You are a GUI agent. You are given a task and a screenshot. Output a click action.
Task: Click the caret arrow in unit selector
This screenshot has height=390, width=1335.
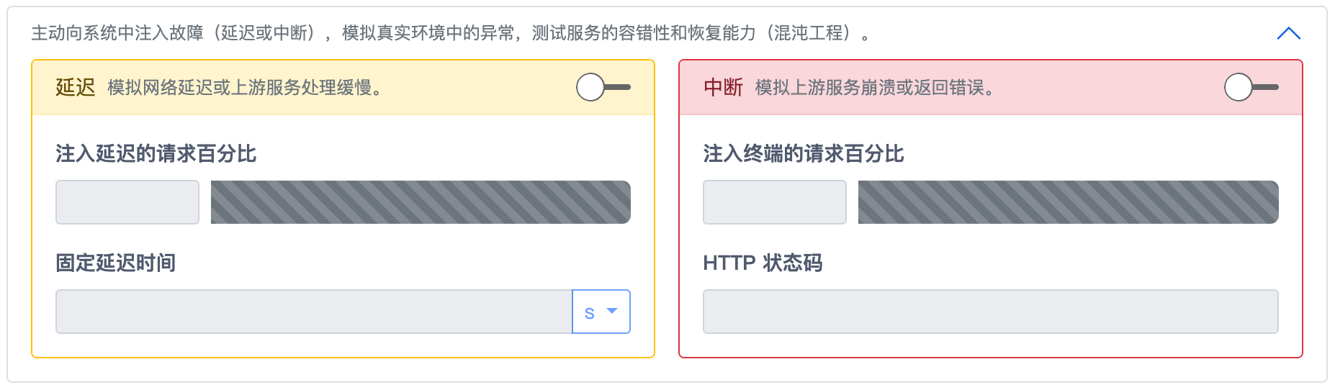pos(612,311)
